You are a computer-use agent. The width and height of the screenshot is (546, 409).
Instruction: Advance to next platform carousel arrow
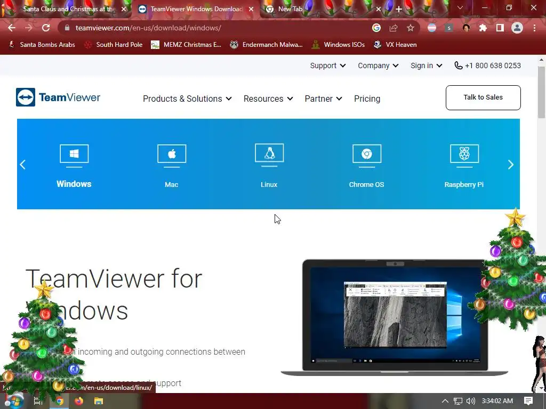coord(510,165)
